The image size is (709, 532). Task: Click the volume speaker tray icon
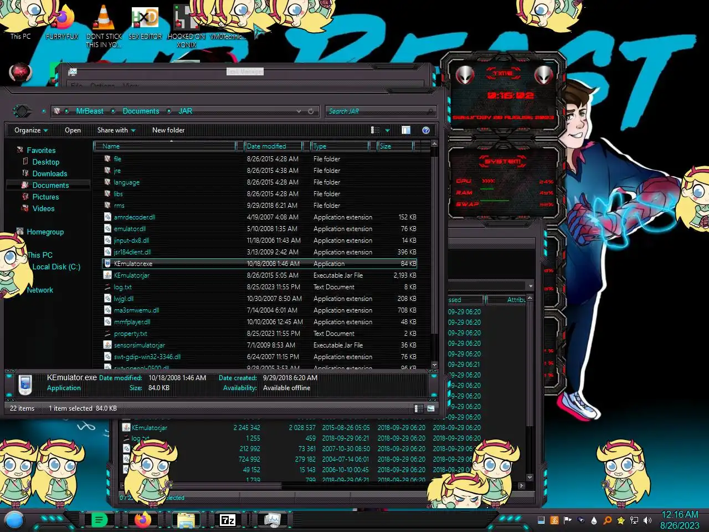click(648, 520)
